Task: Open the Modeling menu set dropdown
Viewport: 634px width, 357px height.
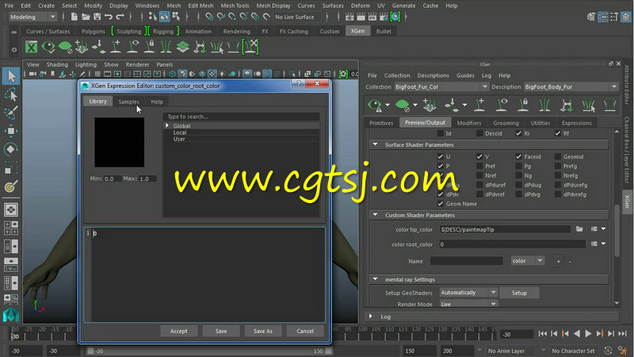Action: tap(32, 17)
